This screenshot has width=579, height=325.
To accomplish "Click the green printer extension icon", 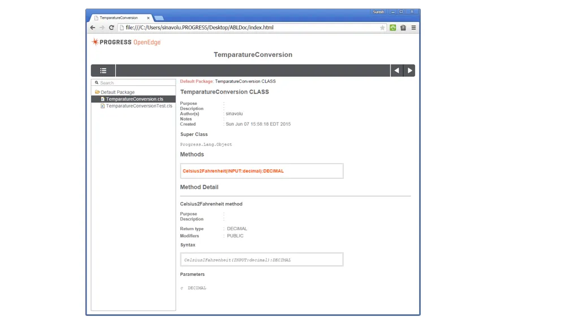I will tap(393, 28).
